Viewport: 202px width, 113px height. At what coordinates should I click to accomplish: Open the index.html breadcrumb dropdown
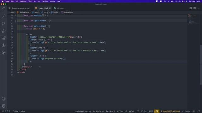tap(25, 13)
